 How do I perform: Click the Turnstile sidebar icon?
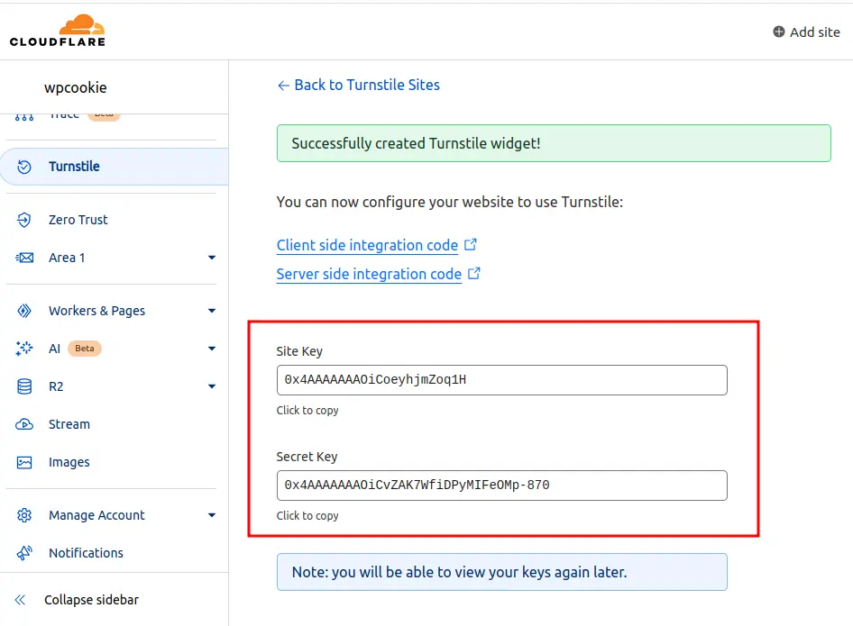(24, 167)
